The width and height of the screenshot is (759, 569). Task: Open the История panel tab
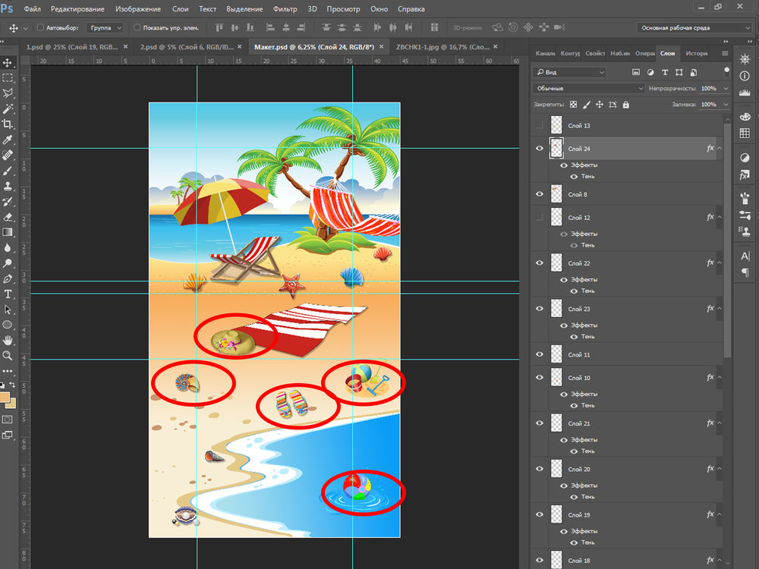tap(696, 54)
